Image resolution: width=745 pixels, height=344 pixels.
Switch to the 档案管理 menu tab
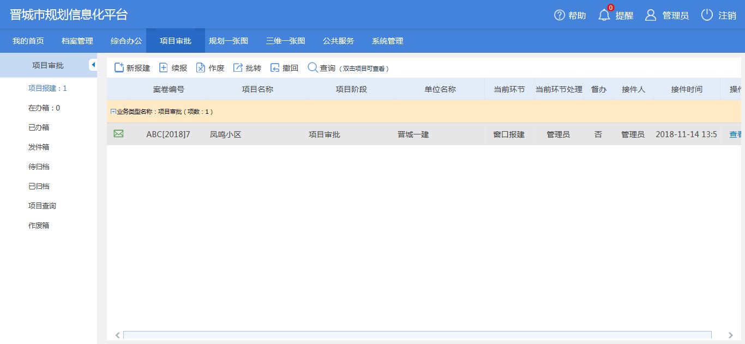coord(77,41)
